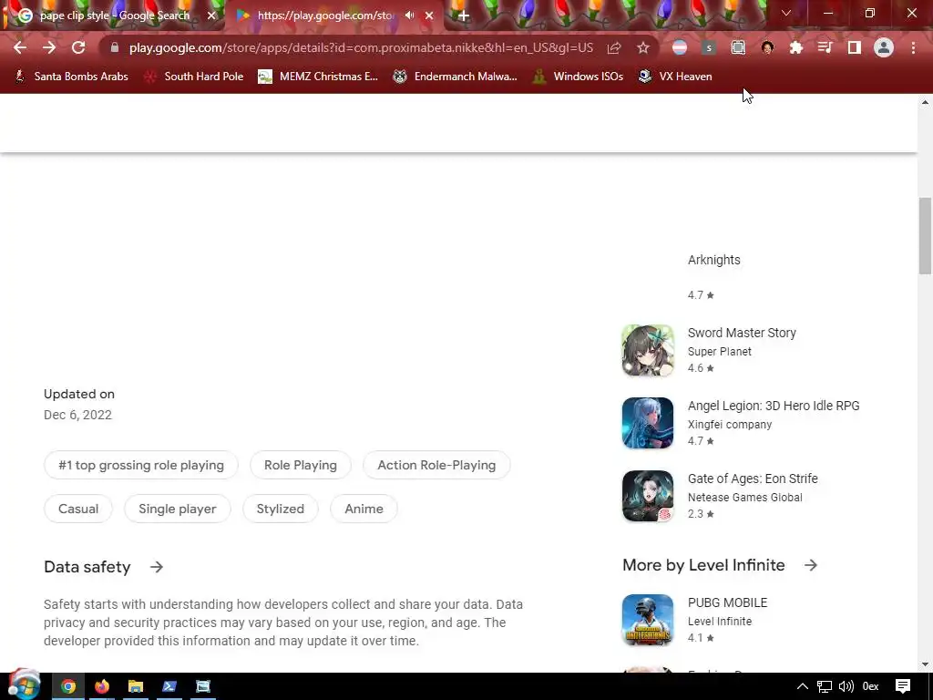Open PUBG MOBILE app icon
The height and width of the screenshot is (700, 933).
pyautogui.click(x=648, y=620)
